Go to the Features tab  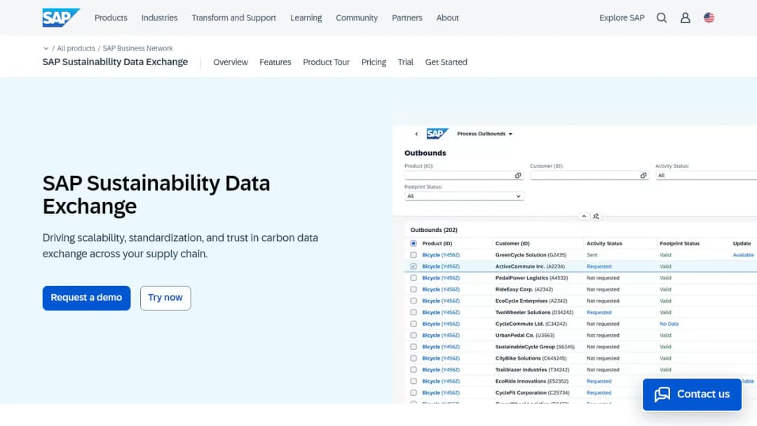[x=275, y=62]
